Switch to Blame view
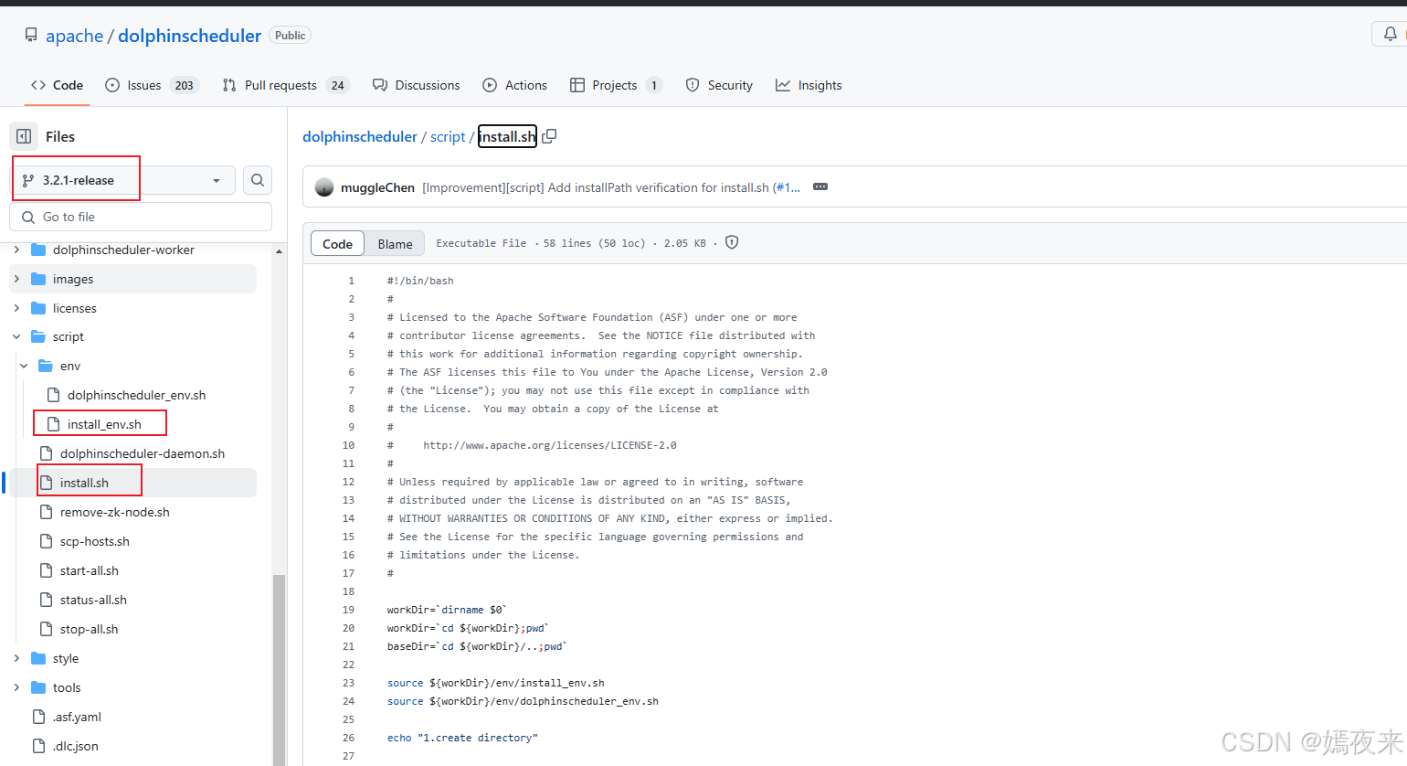Screen dimensions: 1407x766 pyautogui.click(x=395, y=244)
